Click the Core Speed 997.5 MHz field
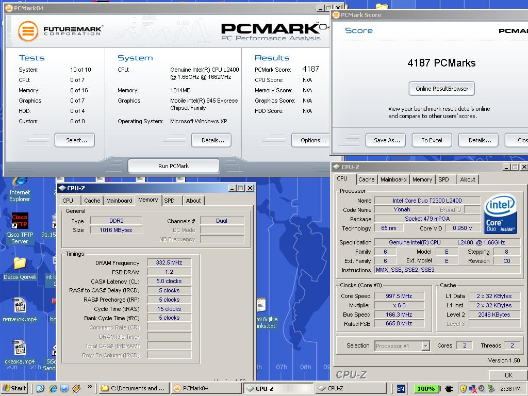The image size is (528, 396). [x=399, y=296]
